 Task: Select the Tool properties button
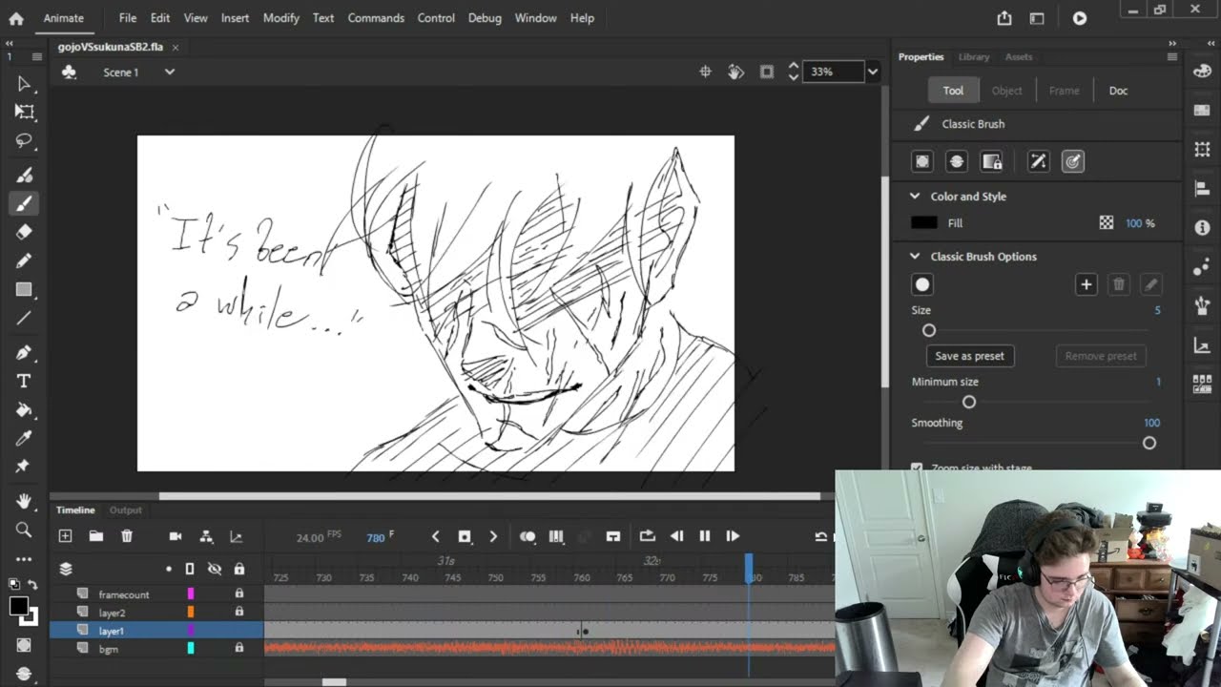click(x=953, y=91)
